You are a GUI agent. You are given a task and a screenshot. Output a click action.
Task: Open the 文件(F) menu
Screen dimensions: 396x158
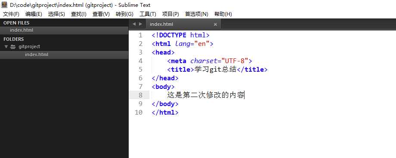pyautogui.click(x=11, y=14)
